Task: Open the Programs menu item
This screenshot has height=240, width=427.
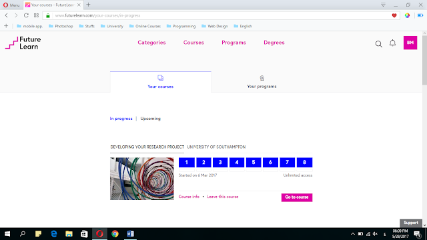Action: [234, 43]
